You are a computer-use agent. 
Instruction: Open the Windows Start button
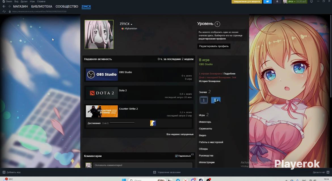coord(124,180)
